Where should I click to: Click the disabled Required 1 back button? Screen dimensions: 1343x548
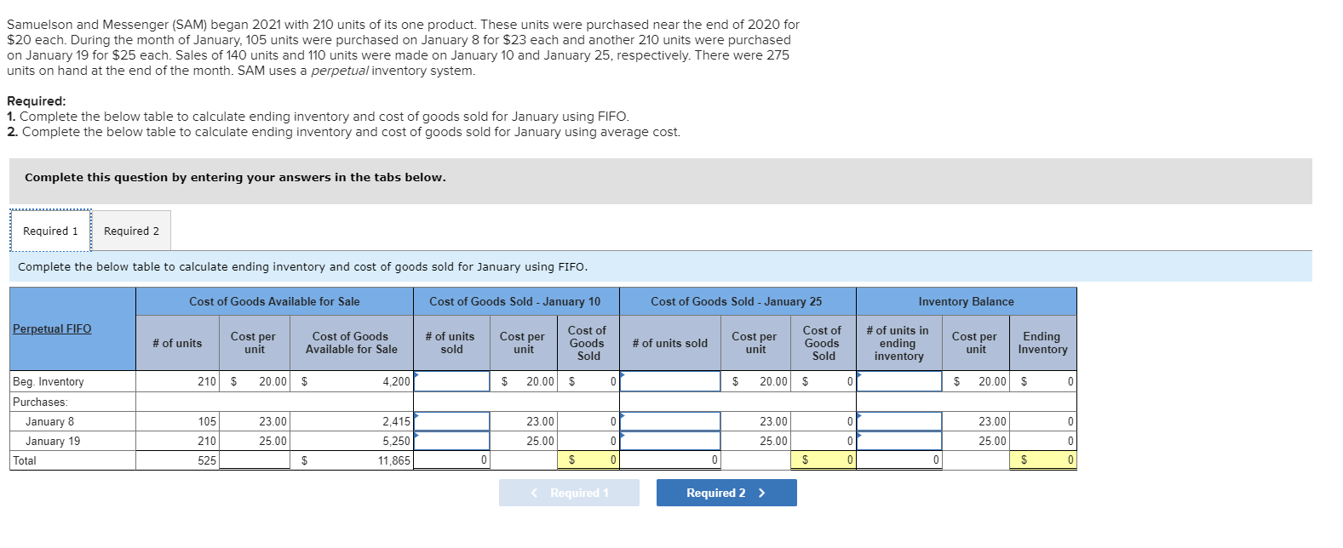coord(569,492)
